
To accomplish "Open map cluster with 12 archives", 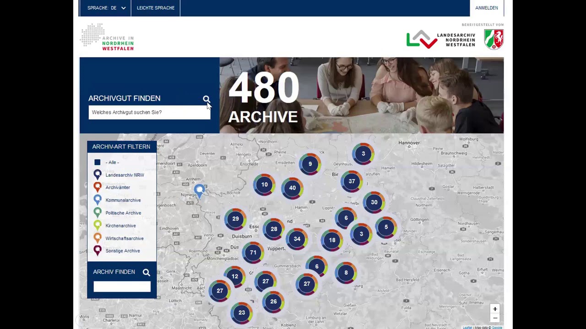I will [235, 276].
